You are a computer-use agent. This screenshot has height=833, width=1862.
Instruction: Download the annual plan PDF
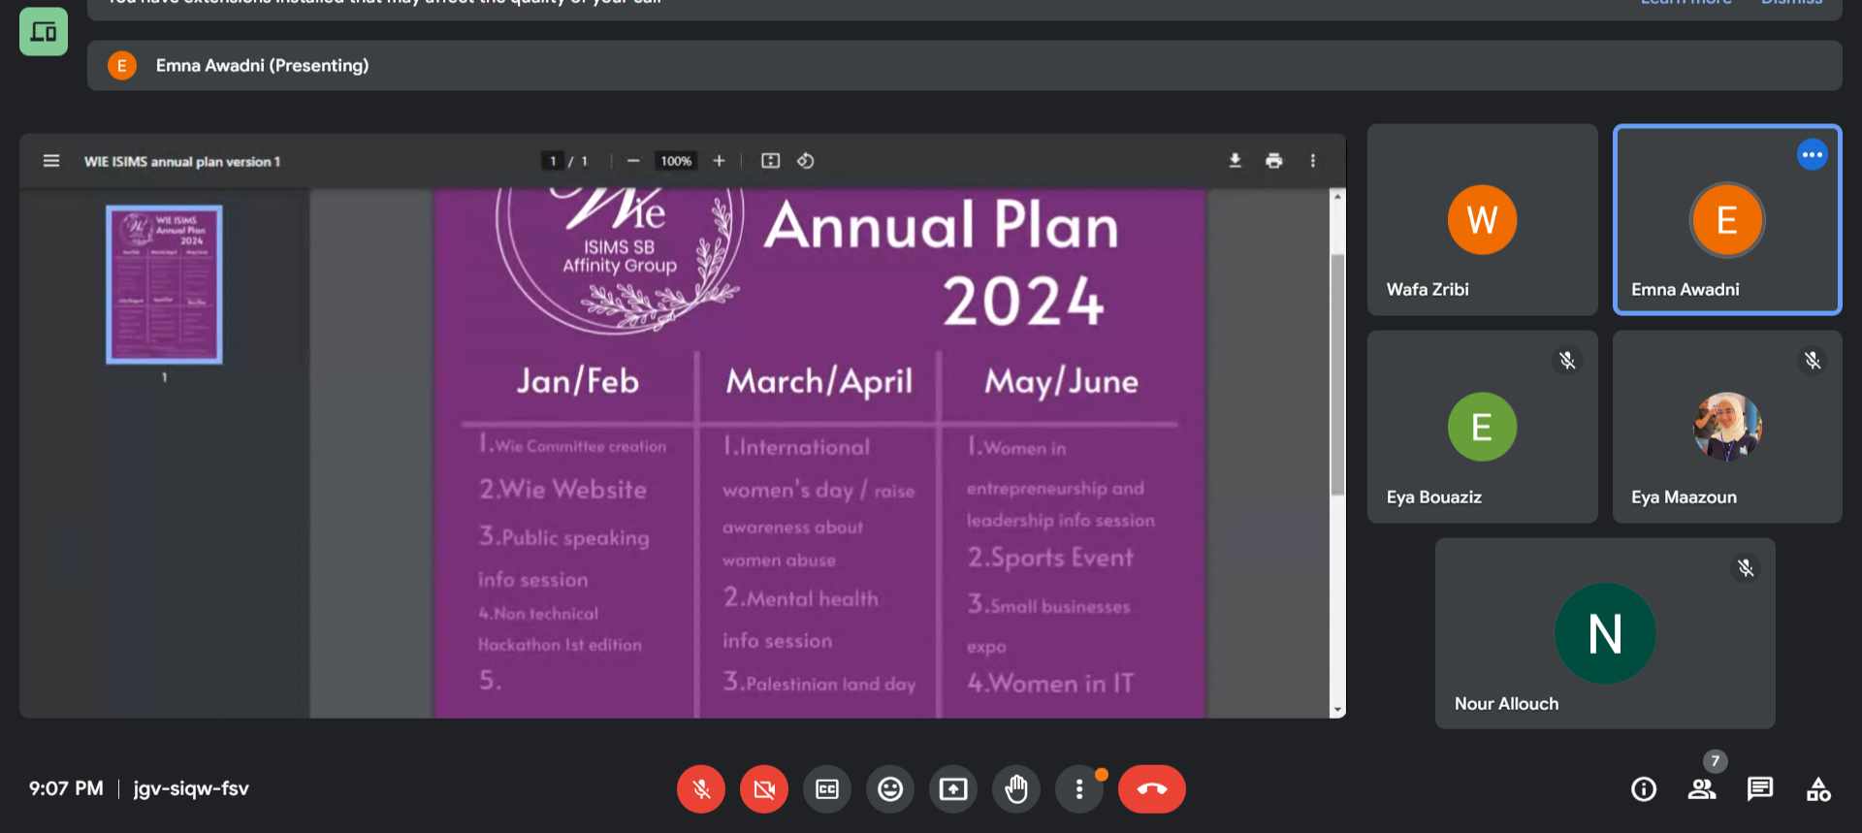tap(1235, 161)
